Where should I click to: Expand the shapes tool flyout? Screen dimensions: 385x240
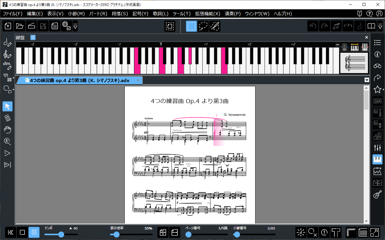point(14,89)
